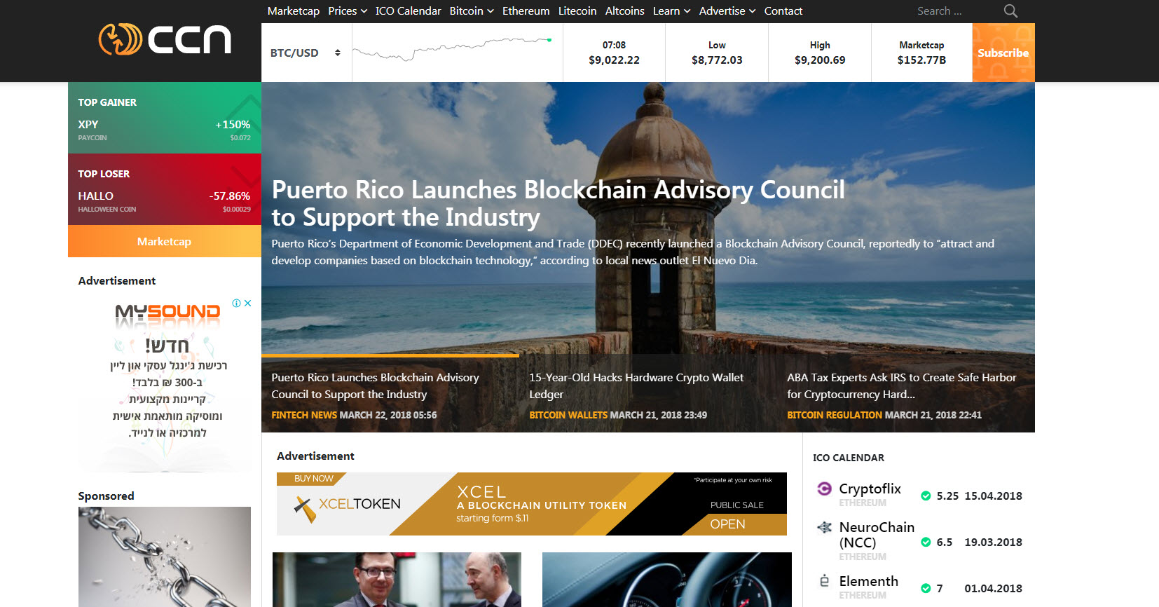Open the Top Loser HALLO card
1159x607 pixels.
(x=165, y=189)
